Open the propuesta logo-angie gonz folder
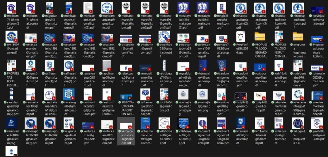The height and width of the screenshot is (157, 328). (x=298, y=37)
